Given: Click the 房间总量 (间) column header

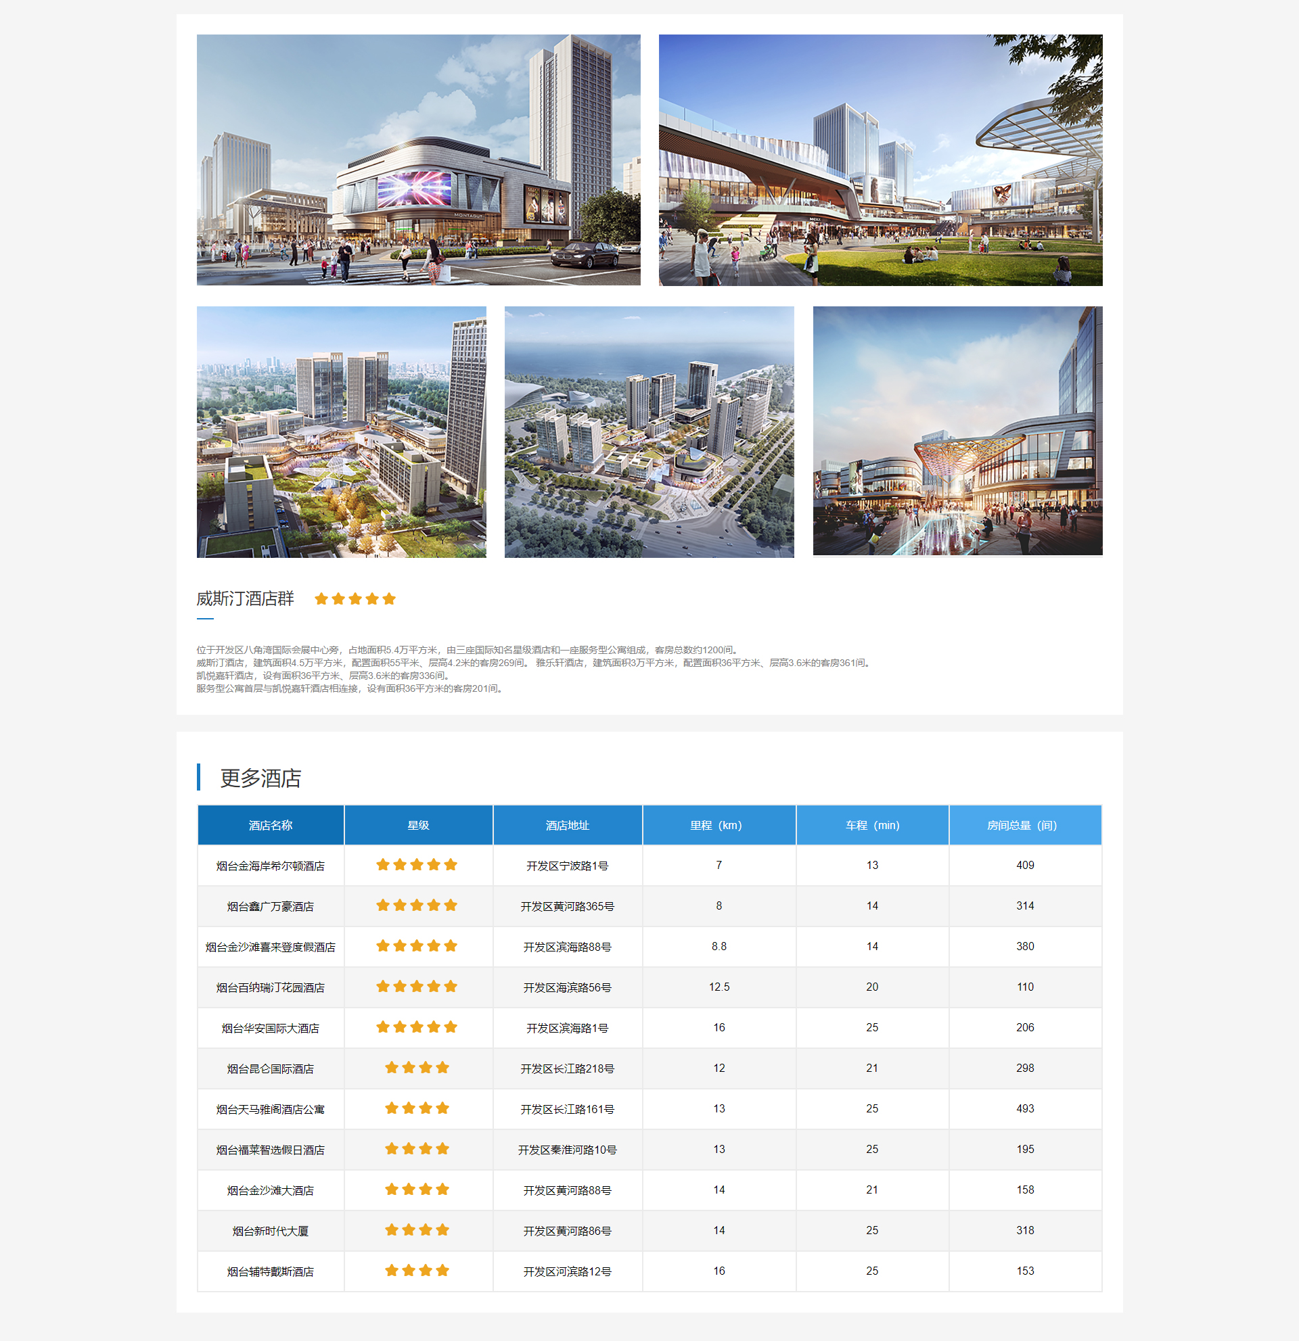Looking at the screenshot, I should [1022, 825].
